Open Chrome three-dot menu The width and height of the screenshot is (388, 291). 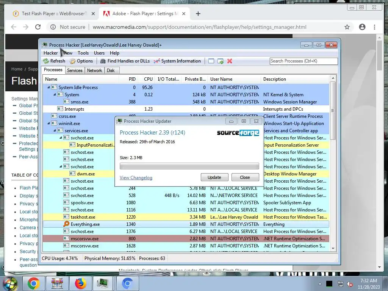(375, 27)
